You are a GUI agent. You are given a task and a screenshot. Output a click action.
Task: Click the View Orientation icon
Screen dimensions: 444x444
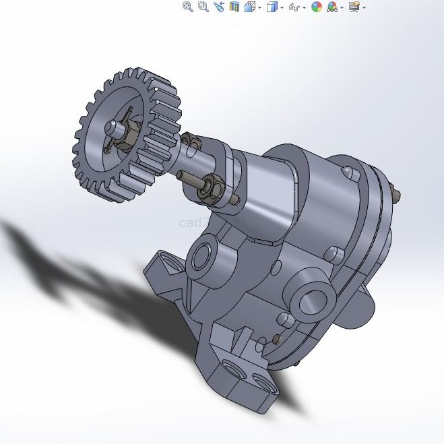(249, 7)
